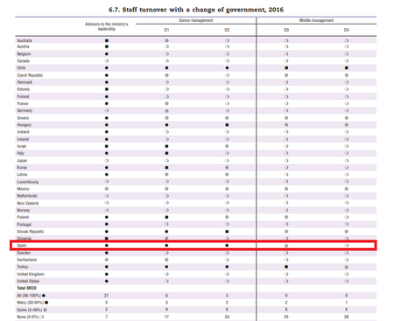Viewport: 394px width, 321px height.
Task: Click Turkey's square symbol in the D3 column
Action: pos(286,267)
